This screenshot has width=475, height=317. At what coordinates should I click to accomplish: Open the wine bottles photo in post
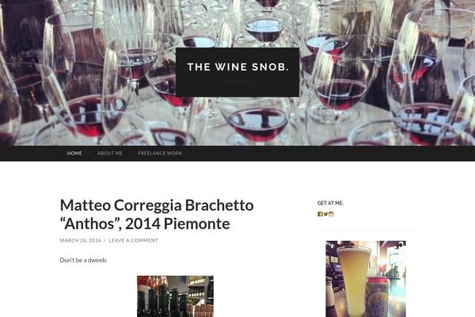(175, 296)
